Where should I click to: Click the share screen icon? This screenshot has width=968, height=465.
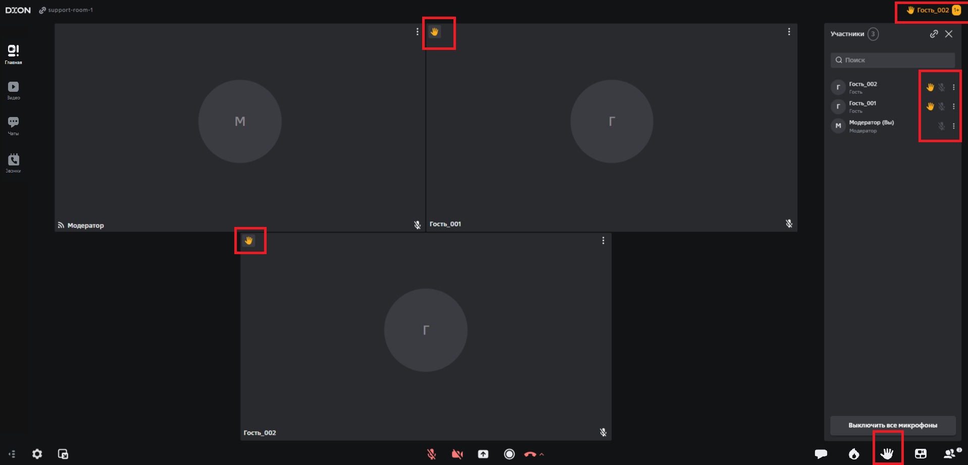point(483,454)
